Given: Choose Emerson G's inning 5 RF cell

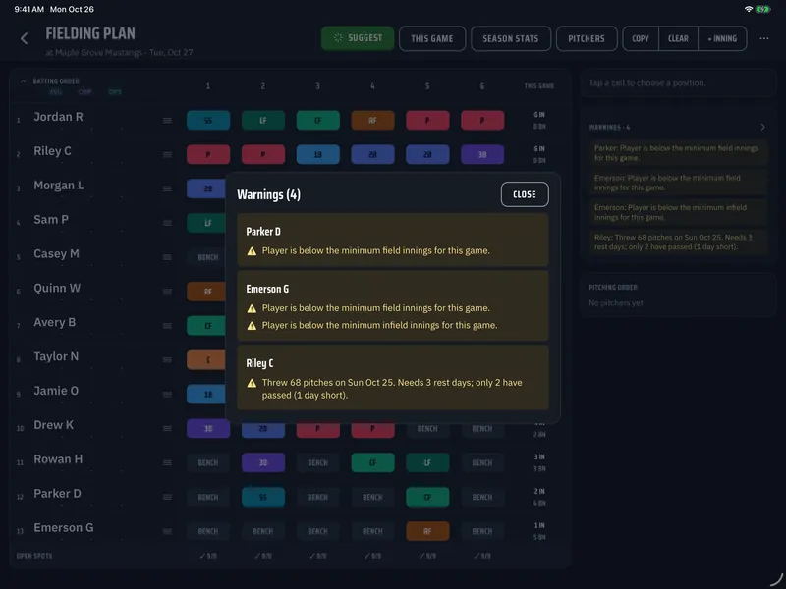Looking at the screenshot, I should click(x=427, y=531).
